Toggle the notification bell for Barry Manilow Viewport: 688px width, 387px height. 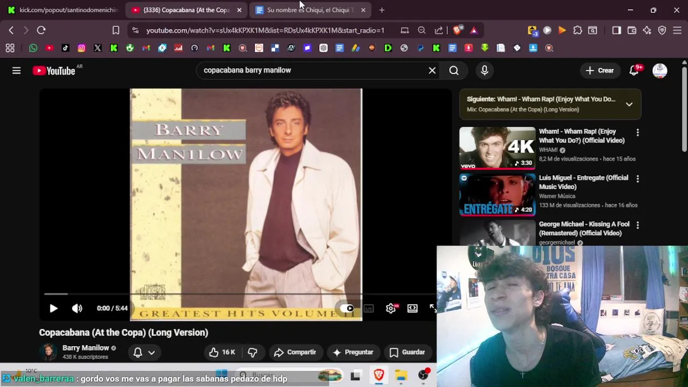138,353
